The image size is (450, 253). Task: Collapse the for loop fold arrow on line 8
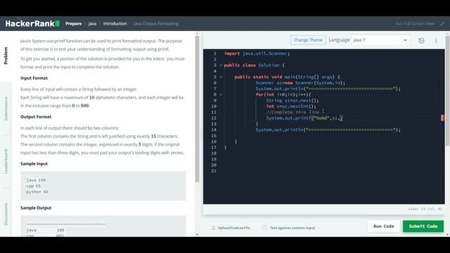tap(221, 94)
